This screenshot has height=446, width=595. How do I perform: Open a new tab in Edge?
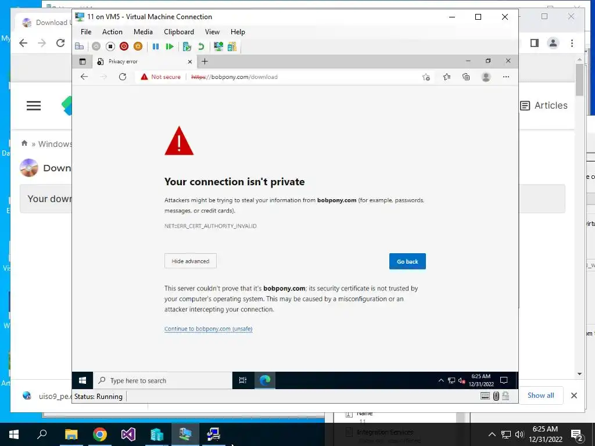pos(205,62)
